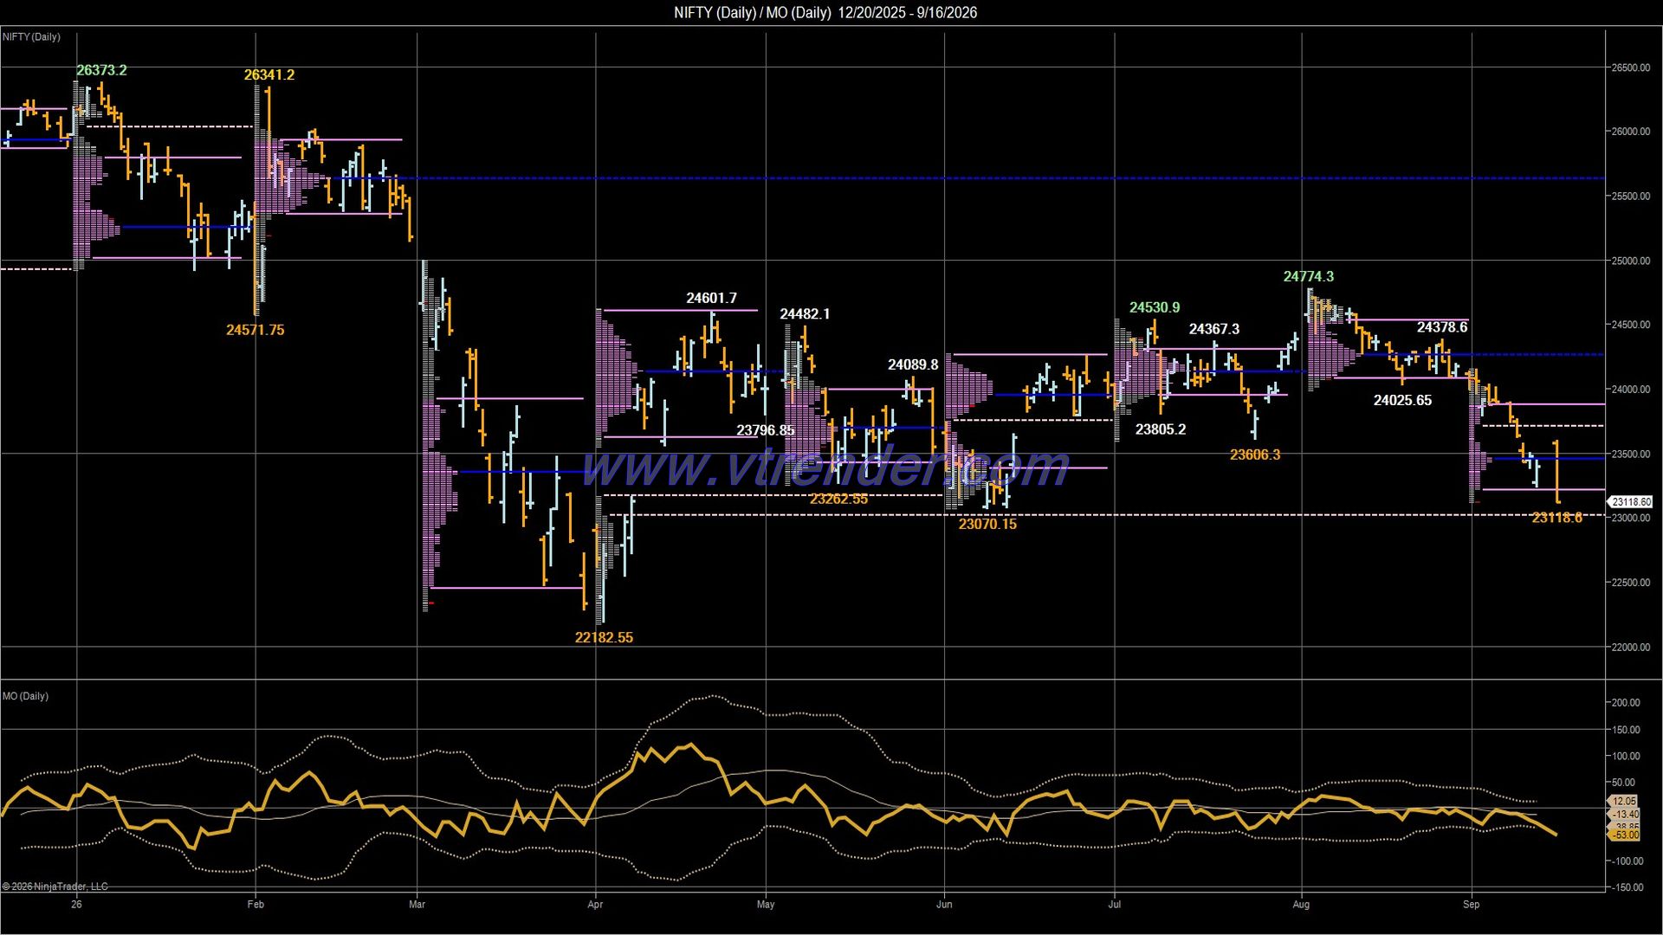Image resolution: width=1663 pixels, height=935 pixels.
Task: Click the 26341.2 swing high label
Action: point(269,75)
